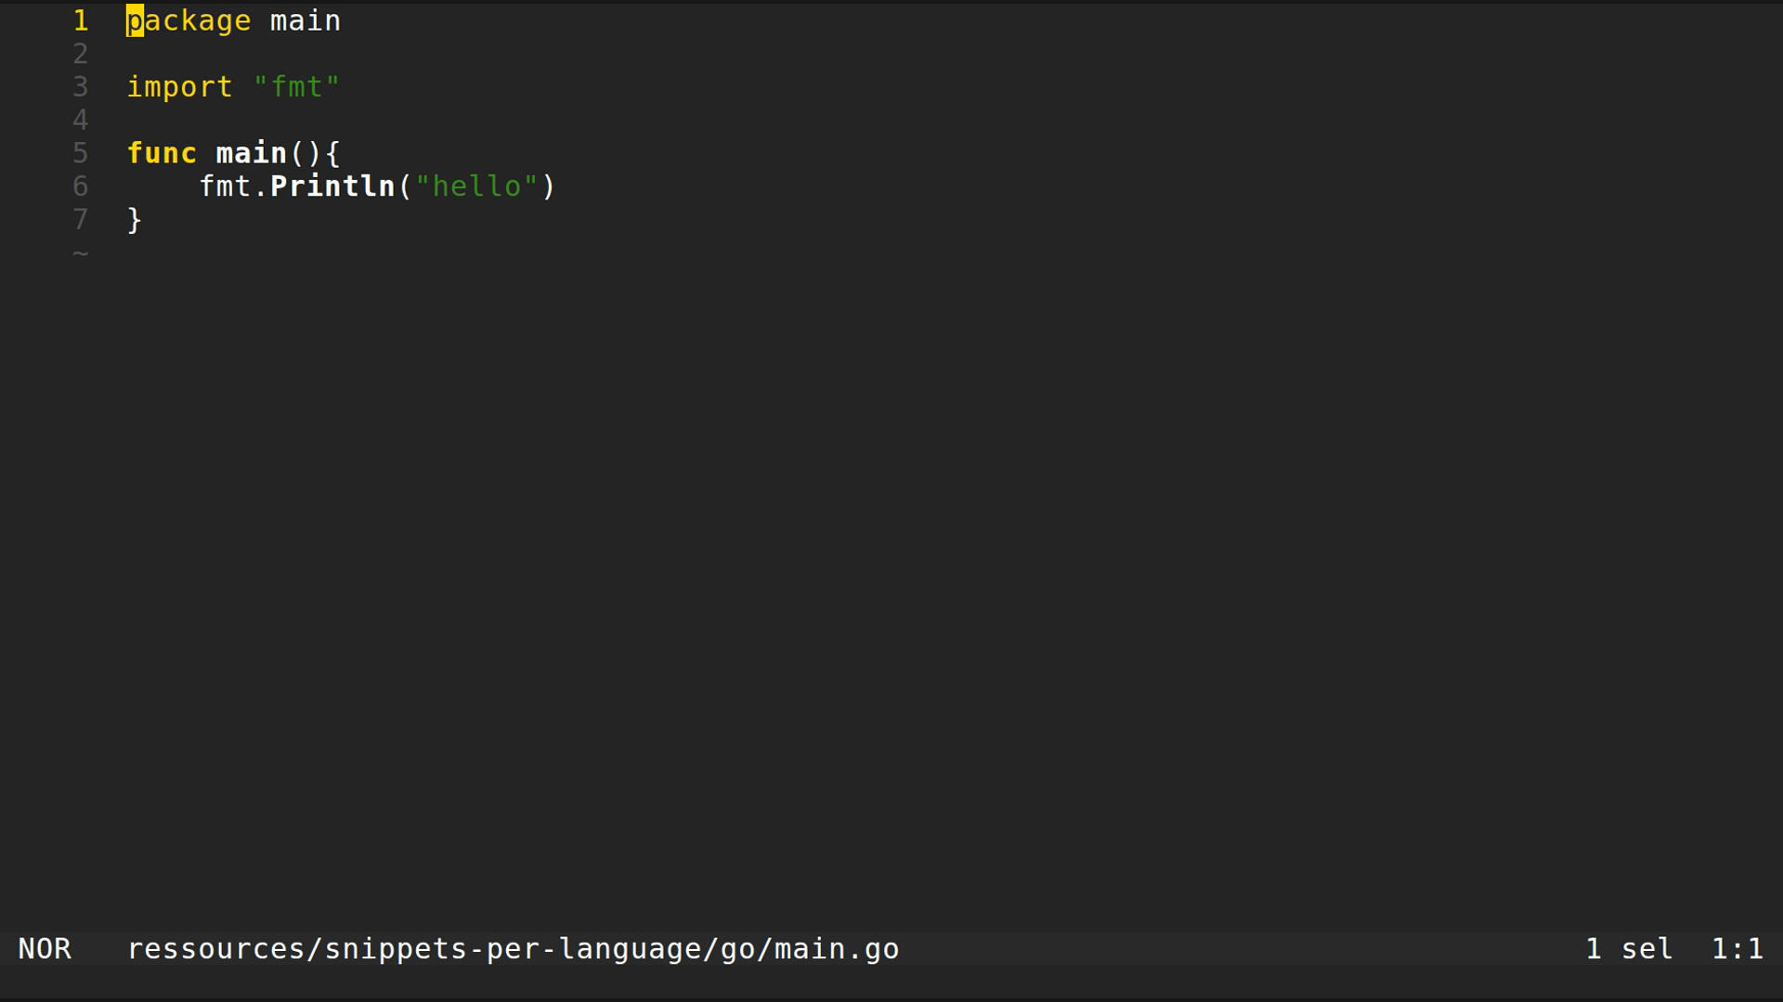Viewport: 1783px width, 1002px height.
Task: Click the "hello" string literal
Action: point(476,186)
